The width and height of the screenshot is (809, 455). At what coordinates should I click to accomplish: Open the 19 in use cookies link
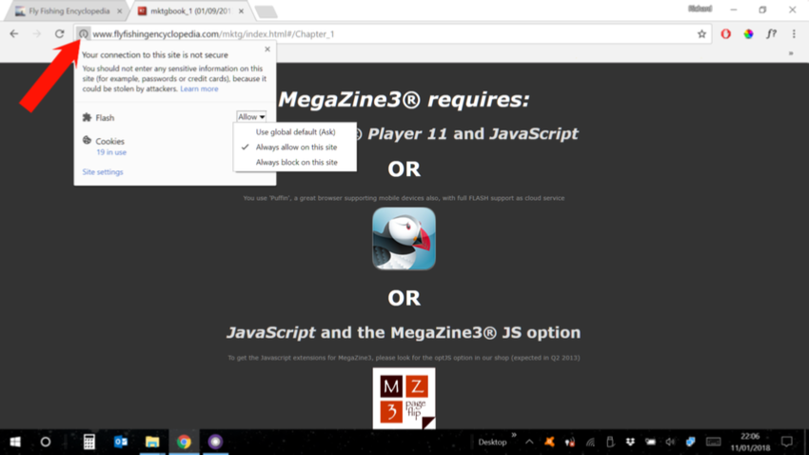[111, 152]
